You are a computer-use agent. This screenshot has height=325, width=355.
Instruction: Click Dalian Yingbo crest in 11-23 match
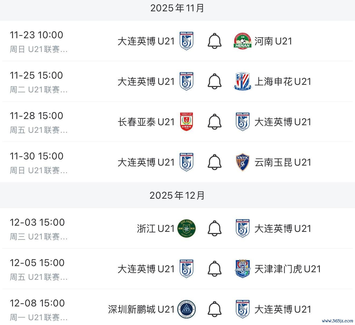pyautogui.click(x=187, y=41)
